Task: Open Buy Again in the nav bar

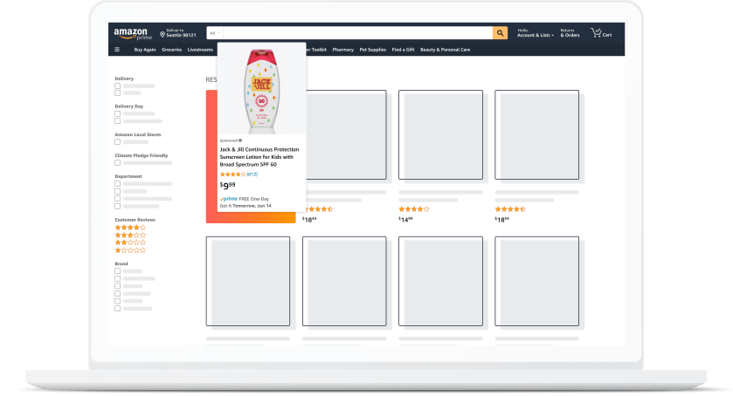Action: [x=145, y=50]
